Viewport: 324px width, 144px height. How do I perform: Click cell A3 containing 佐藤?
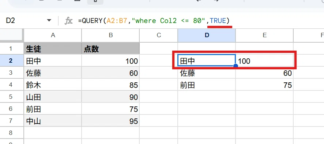click(53, 73)
